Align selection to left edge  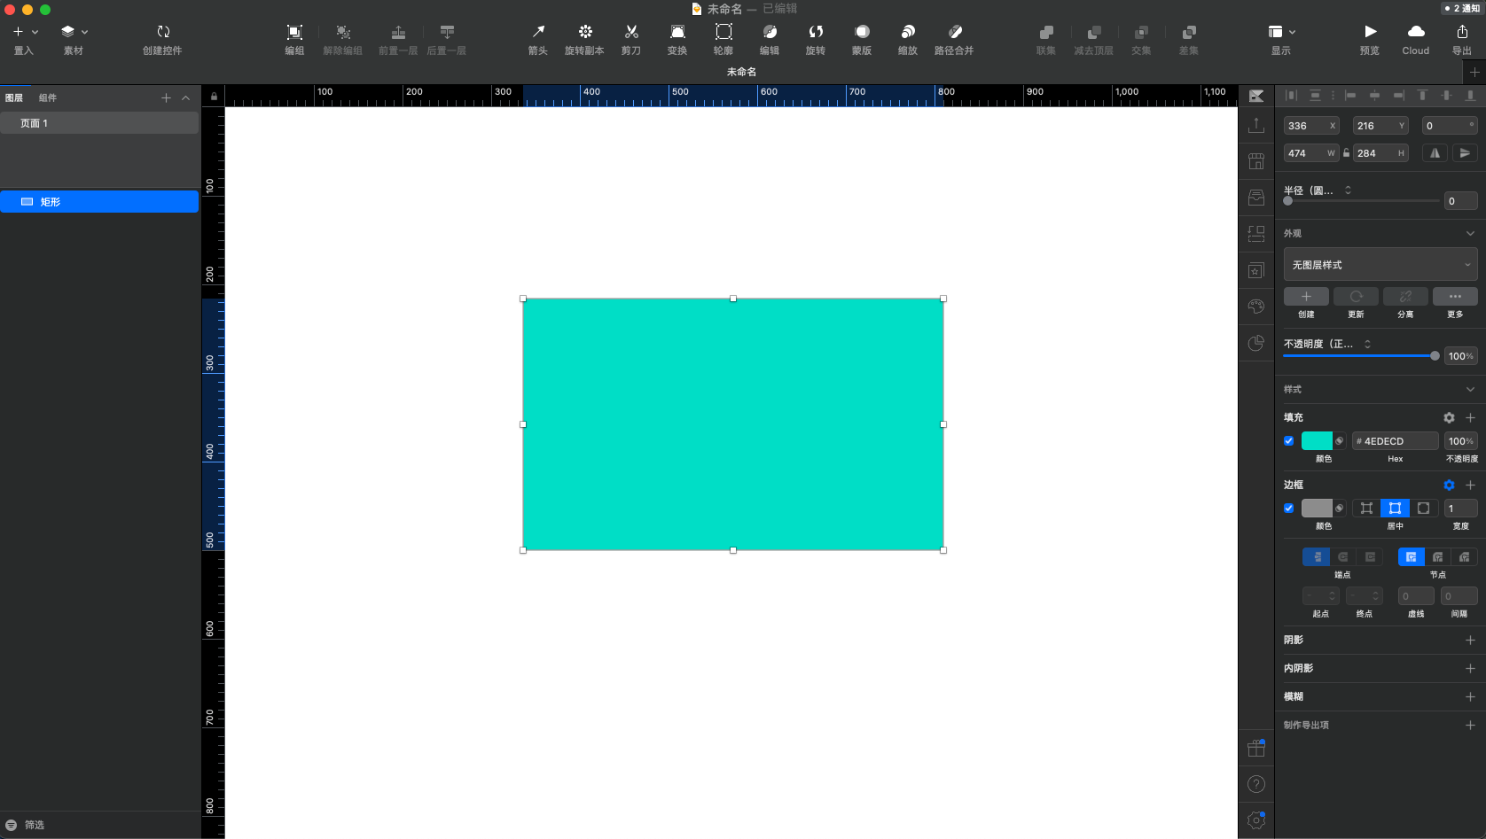pyautogui.click(x=1350, y=95)
